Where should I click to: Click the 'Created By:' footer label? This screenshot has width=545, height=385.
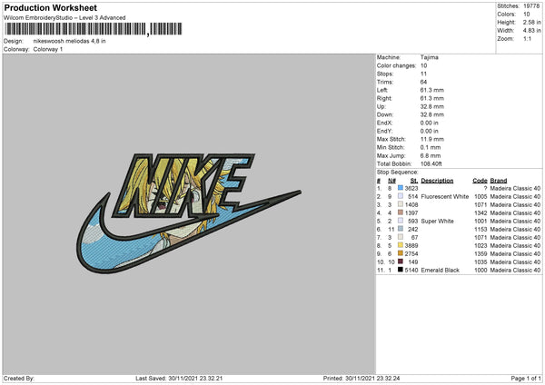click(x=19, y=378)
